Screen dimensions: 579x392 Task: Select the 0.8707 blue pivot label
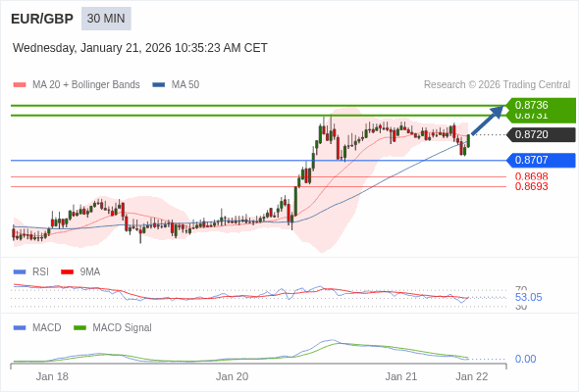coord(541,160)
